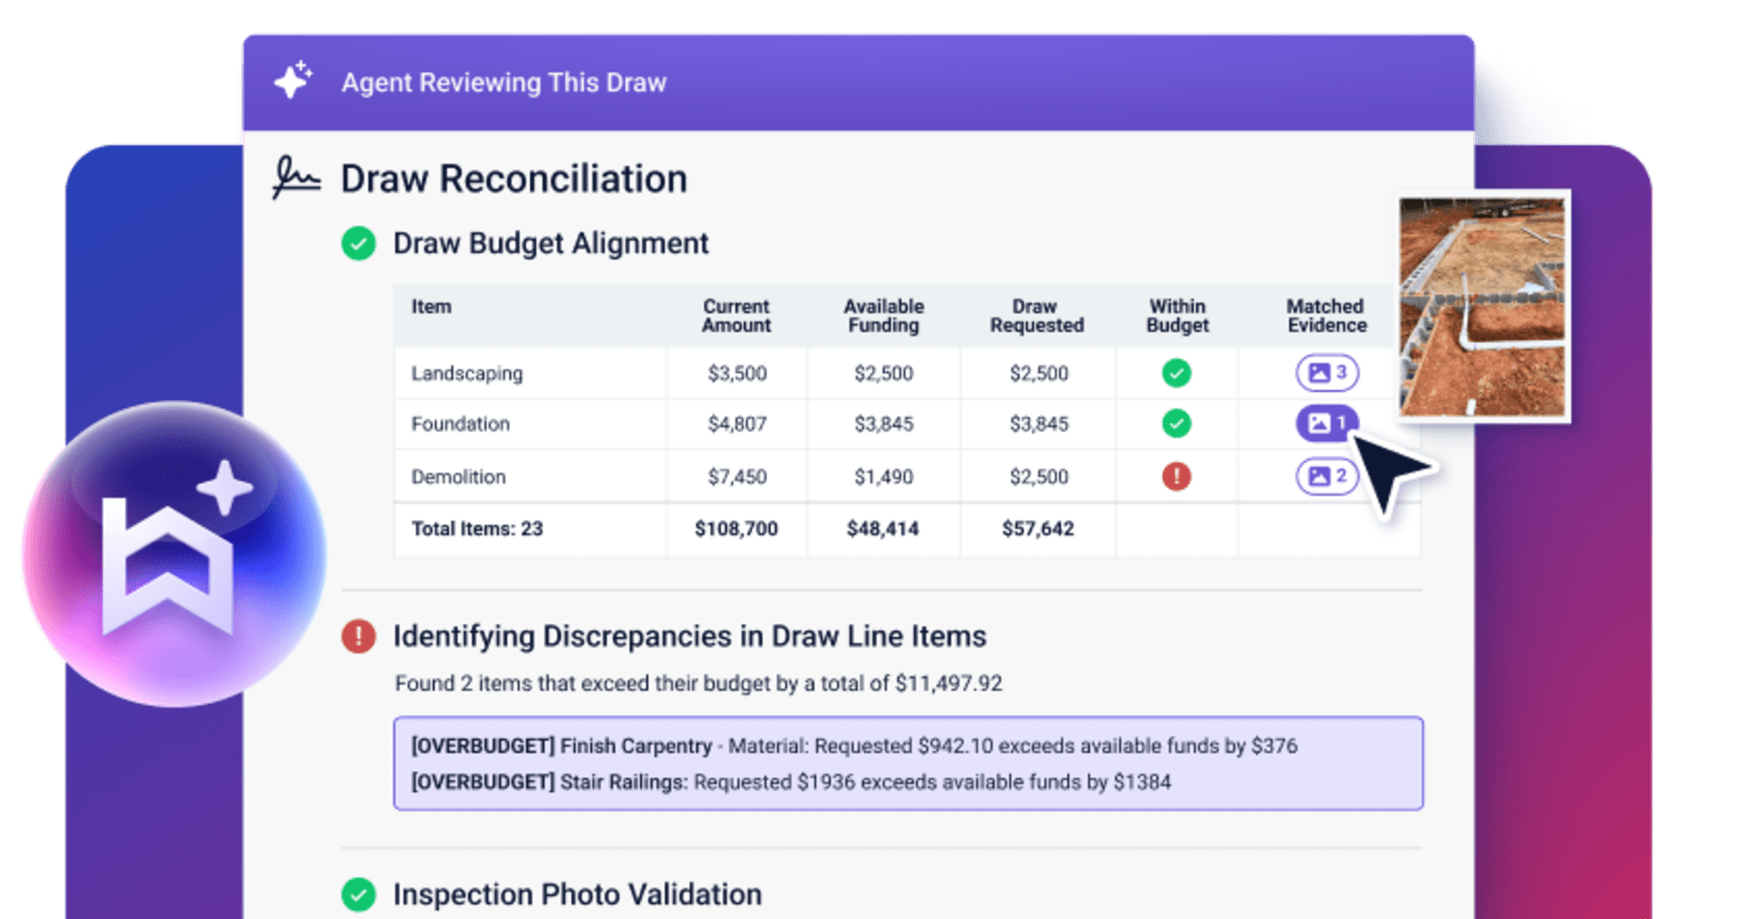The height and width of the screenshot is (919, 1755).
Task: Click the Landscaping within-budget green check
Action: click(x=1176, y=373)
